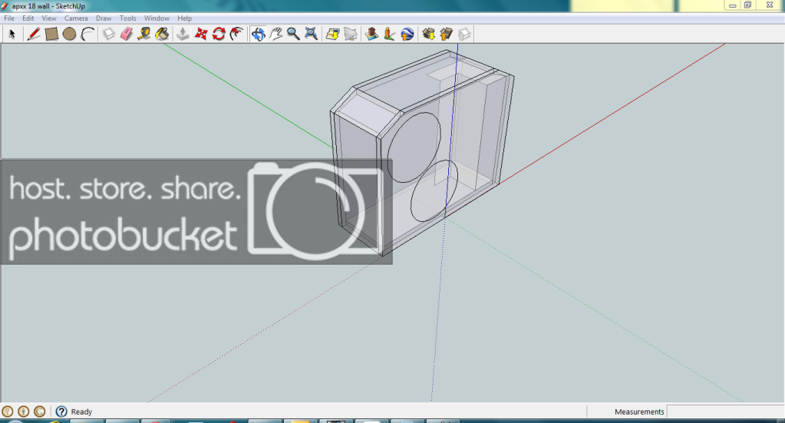Select the Rotate tool
Screen dimensions: 785x423
tap(219, 34)
